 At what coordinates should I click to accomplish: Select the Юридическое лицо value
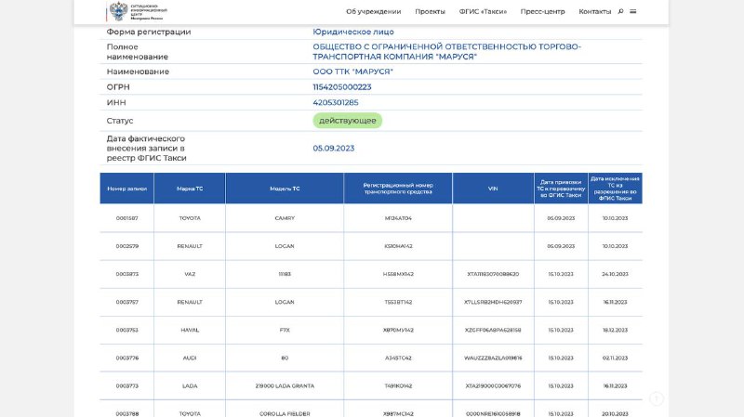pyautogui.click(x=353, y=32)
